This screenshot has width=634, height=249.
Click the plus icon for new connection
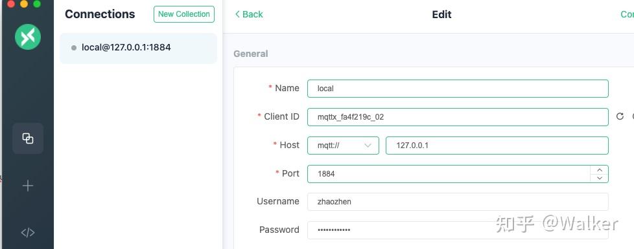point(28,186)
